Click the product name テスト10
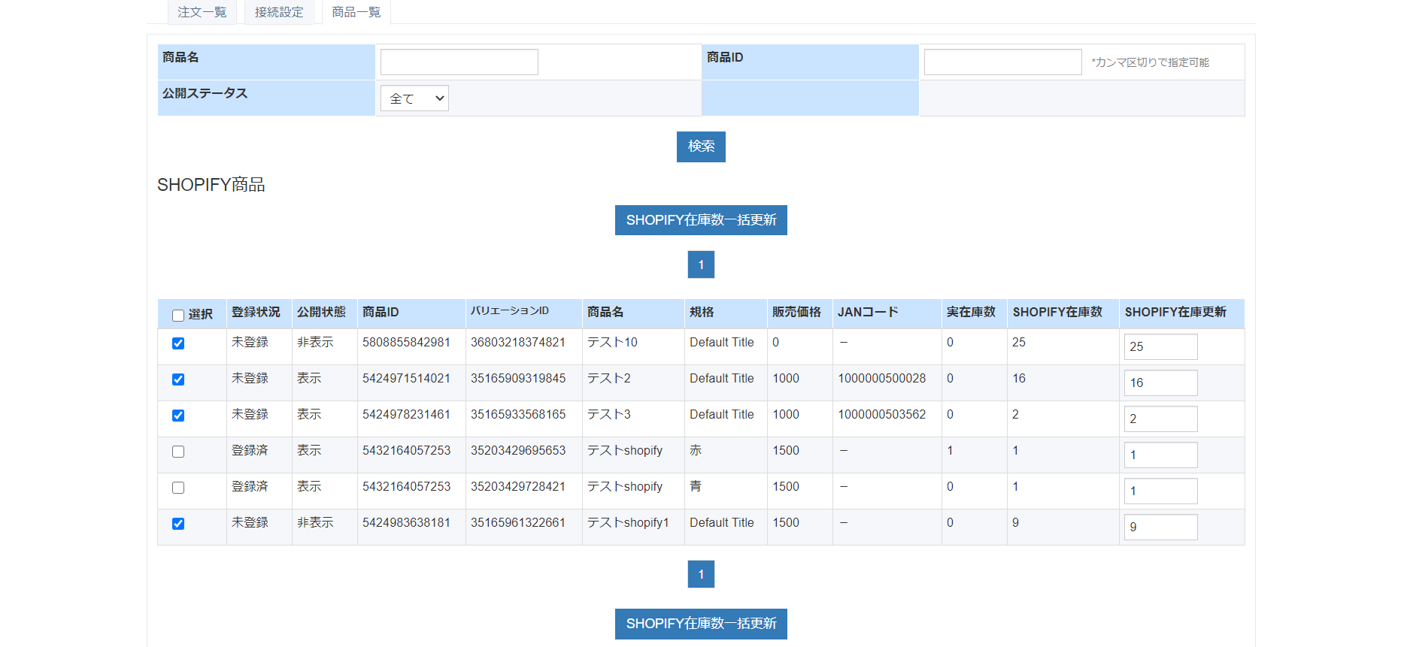 (612, 342)
